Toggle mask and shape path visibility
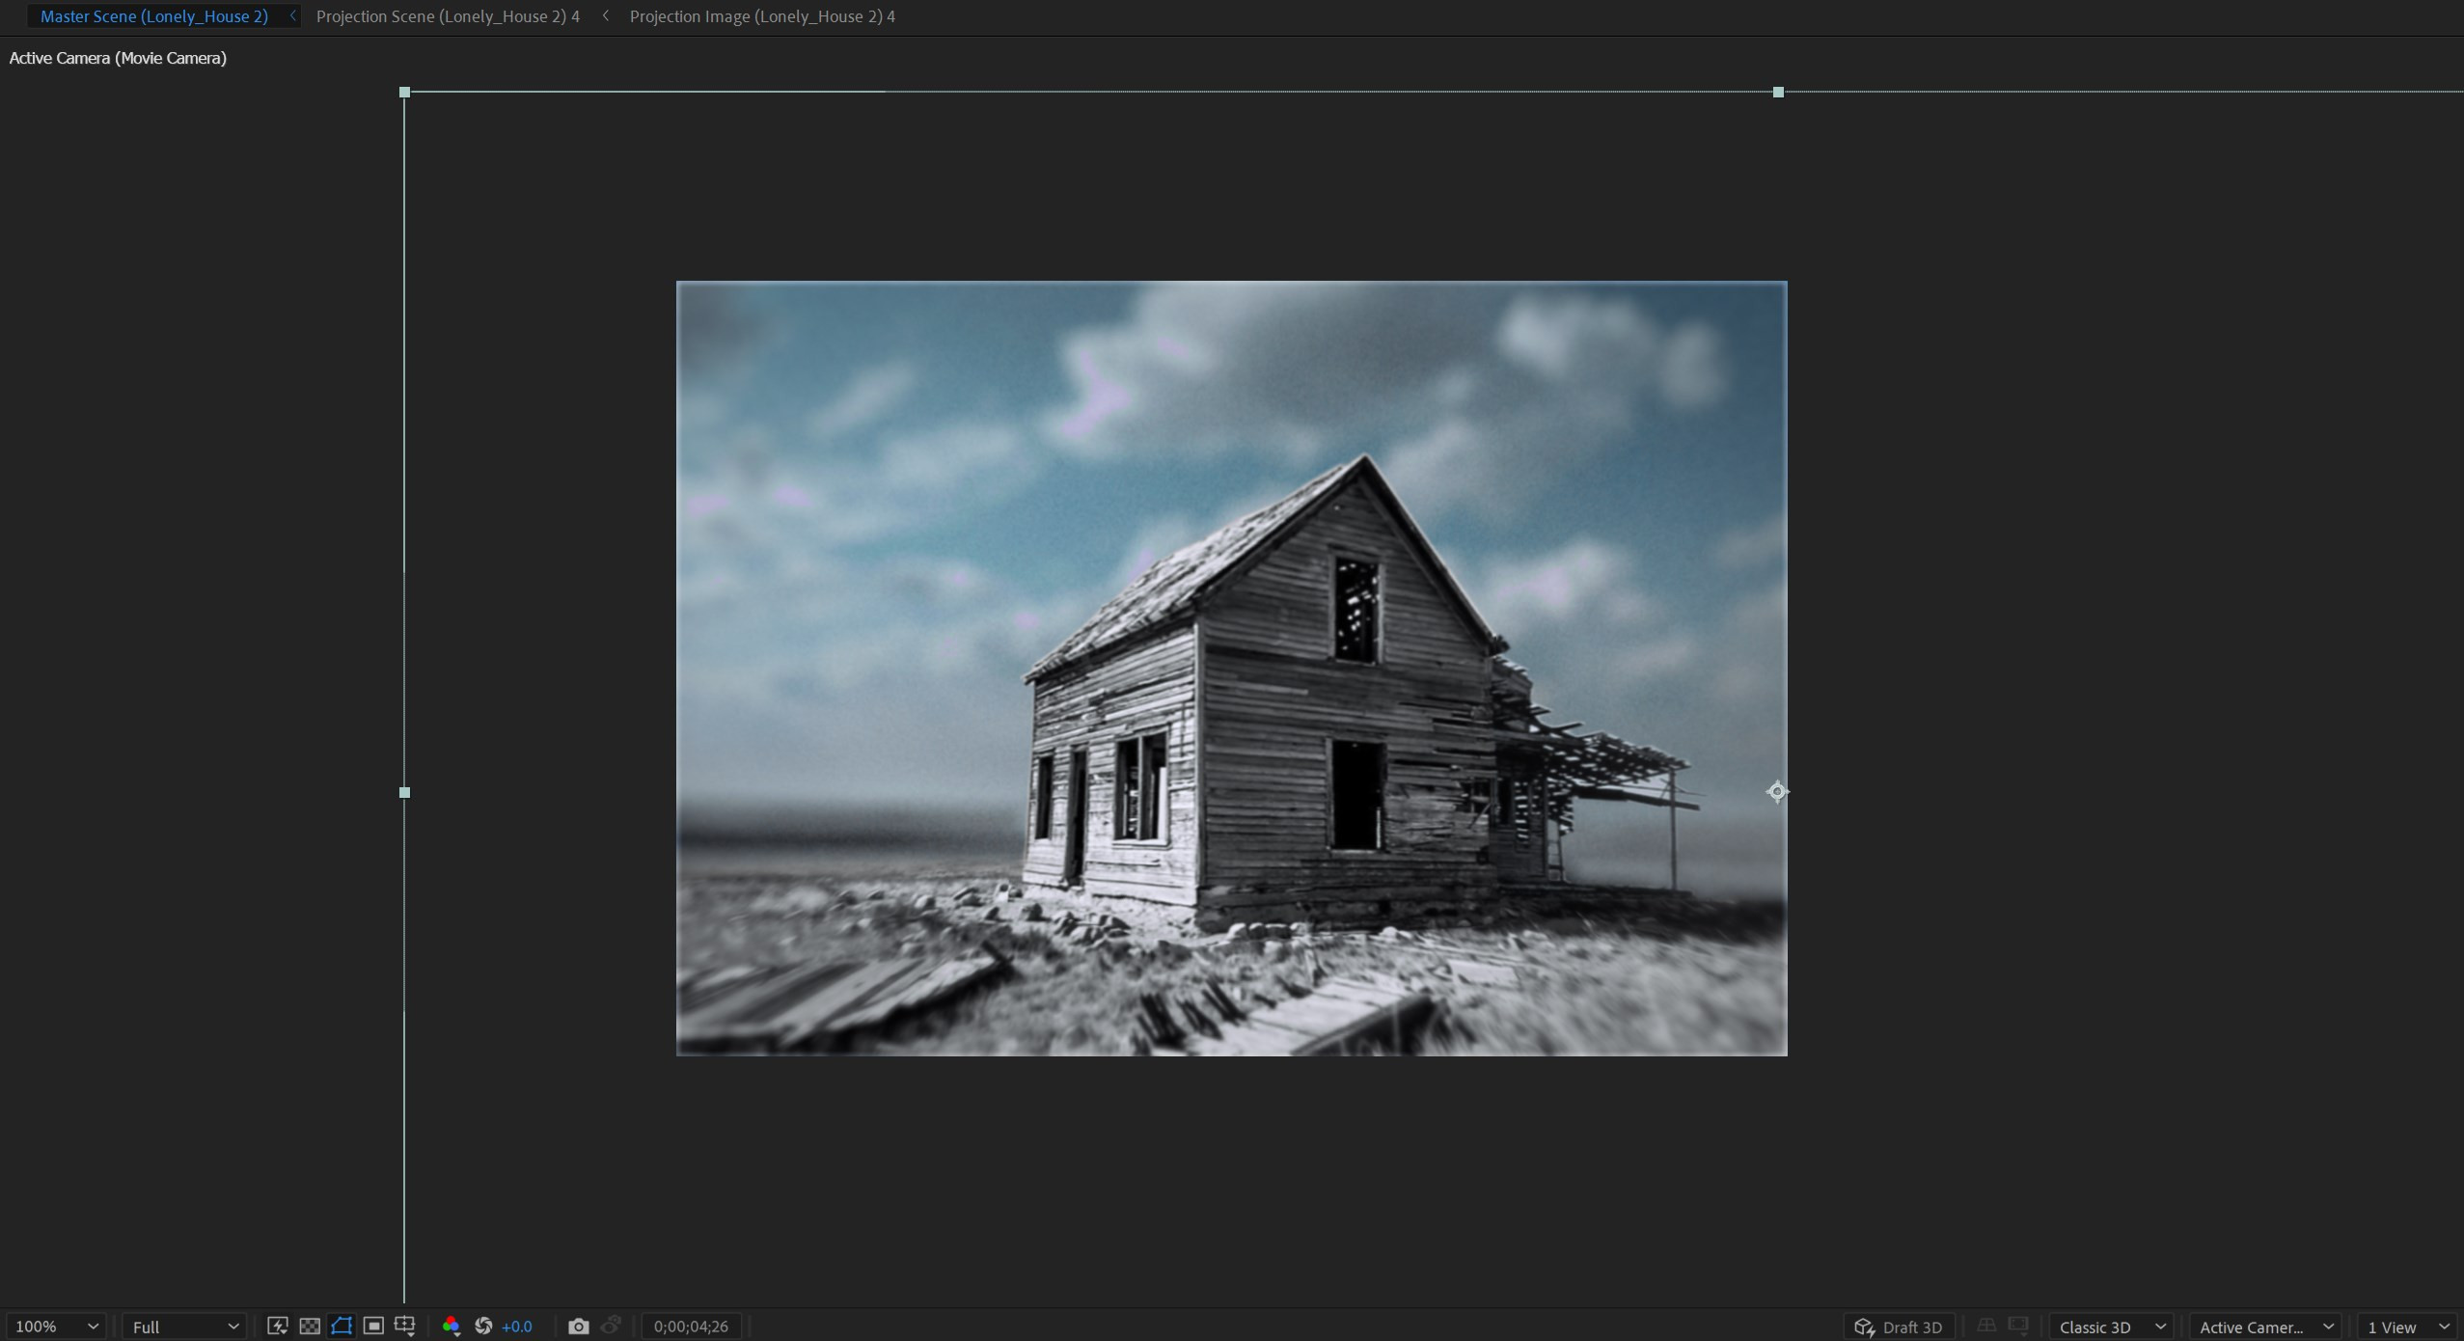The height and width of the screenshot is (1341, 2464). (342, 1327)
